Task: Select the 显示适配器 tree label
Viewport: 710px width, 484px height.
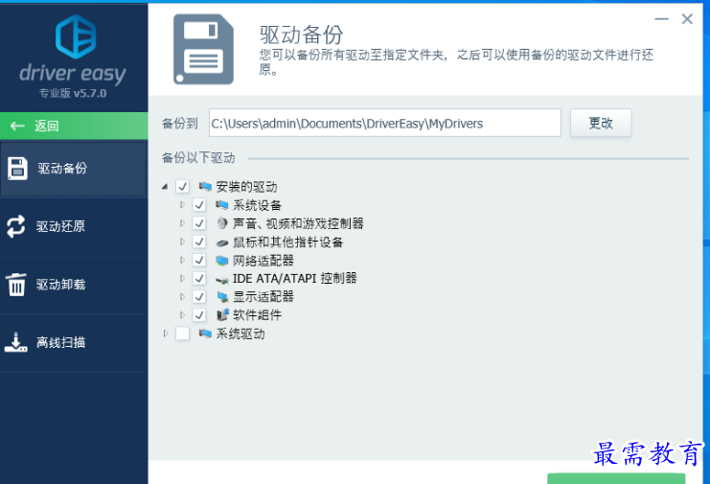Action: pos(263,296)
